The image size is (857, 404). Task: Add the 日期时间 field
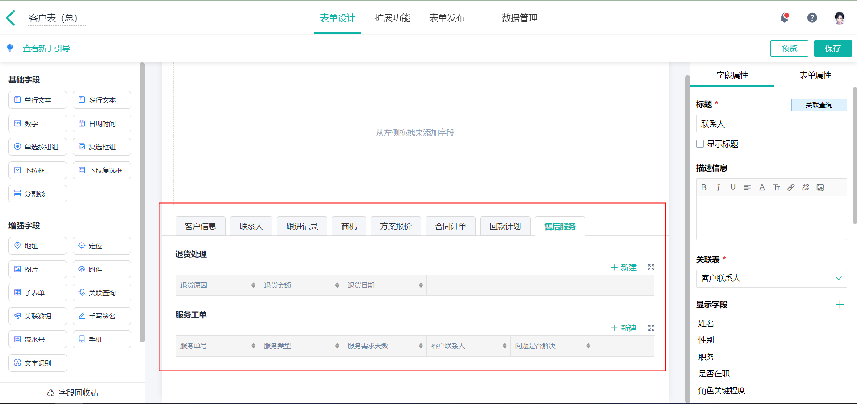(102, 124)
